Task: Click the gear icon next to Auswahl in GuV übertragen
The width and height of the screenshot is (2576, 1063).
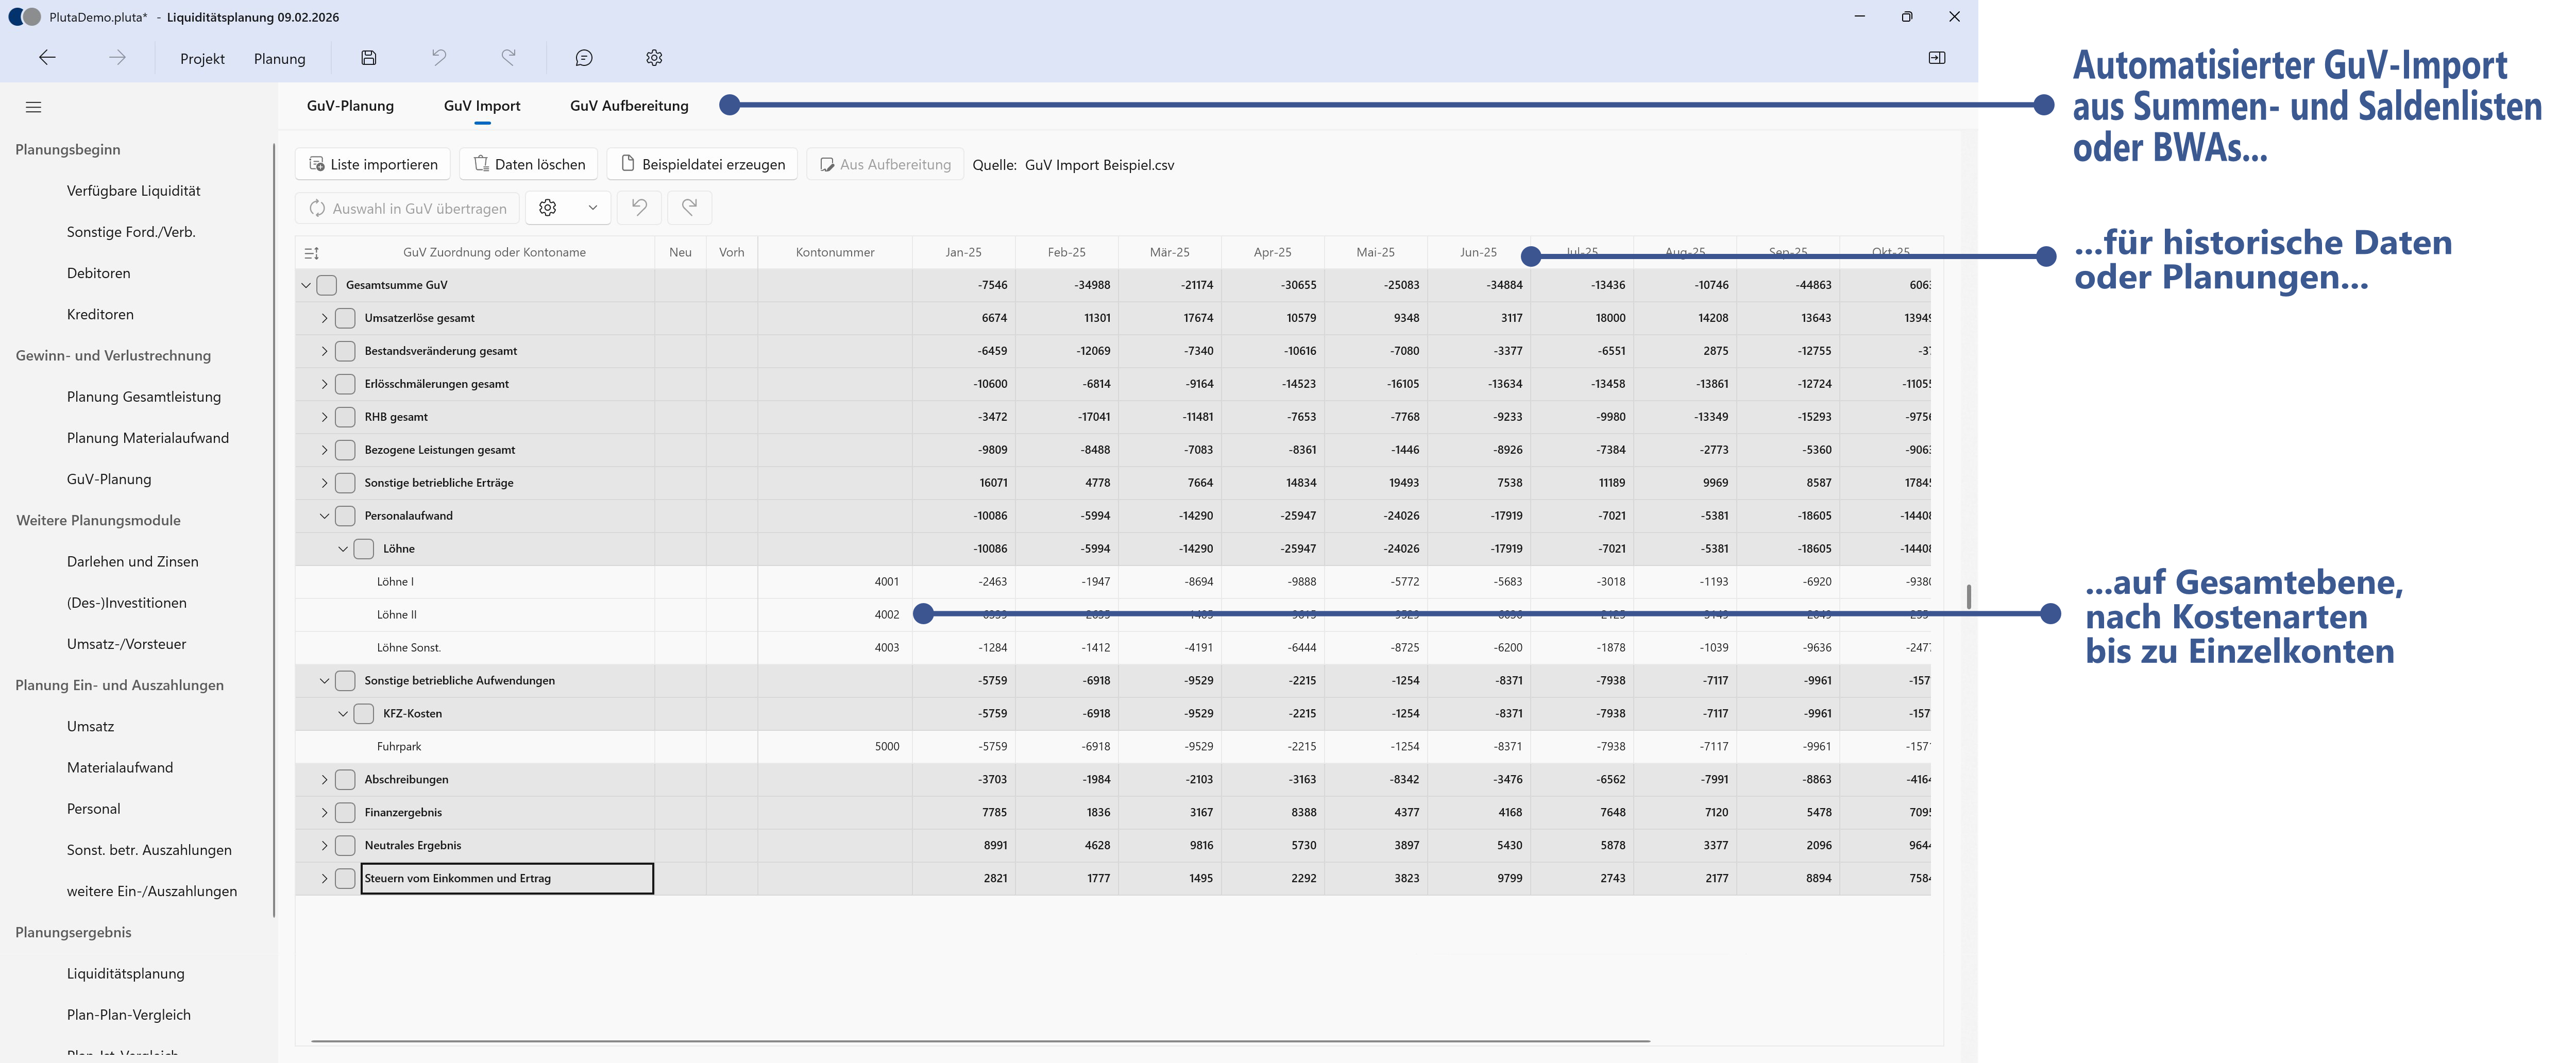Action: pyautogui.click(x=548, y=208)
